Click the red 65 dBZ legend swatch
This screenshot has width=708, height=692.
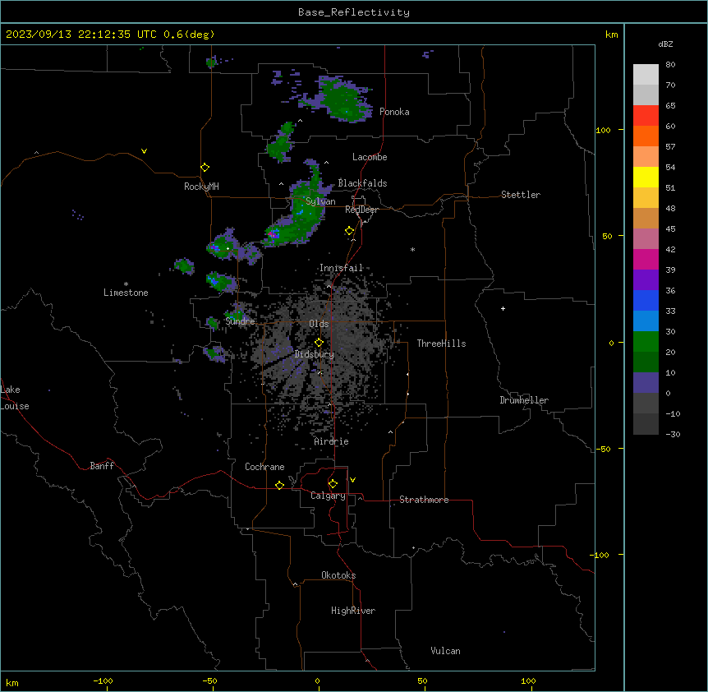[x=646, y=115]
